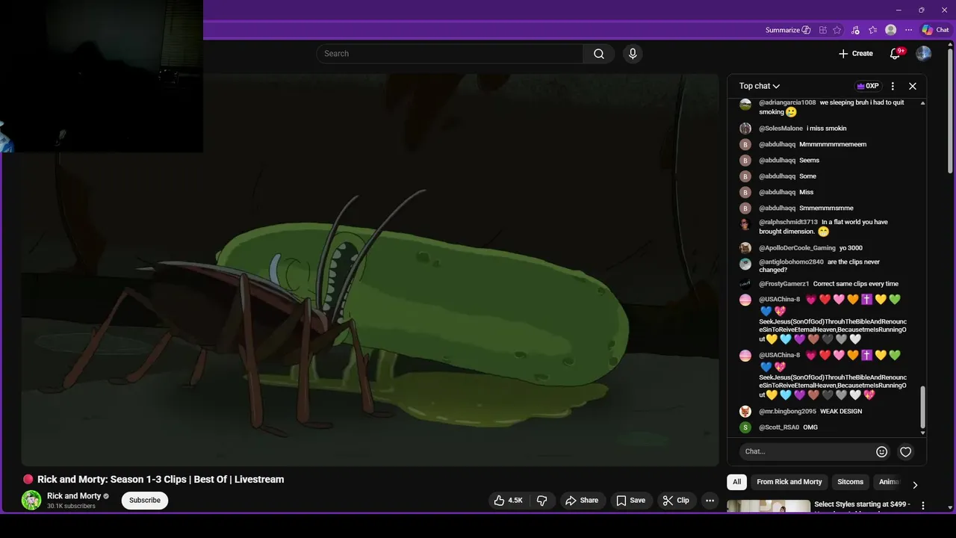
Task: Click the browser split-screen apps icon
Action: click(x=823, y=30)
